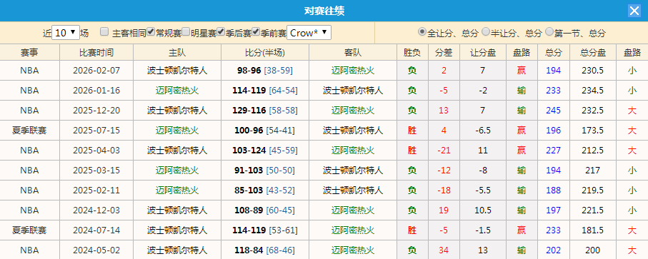Click point difference 34
The height and width of the screenshot is (259, 648).
click(x=444, y=250)
